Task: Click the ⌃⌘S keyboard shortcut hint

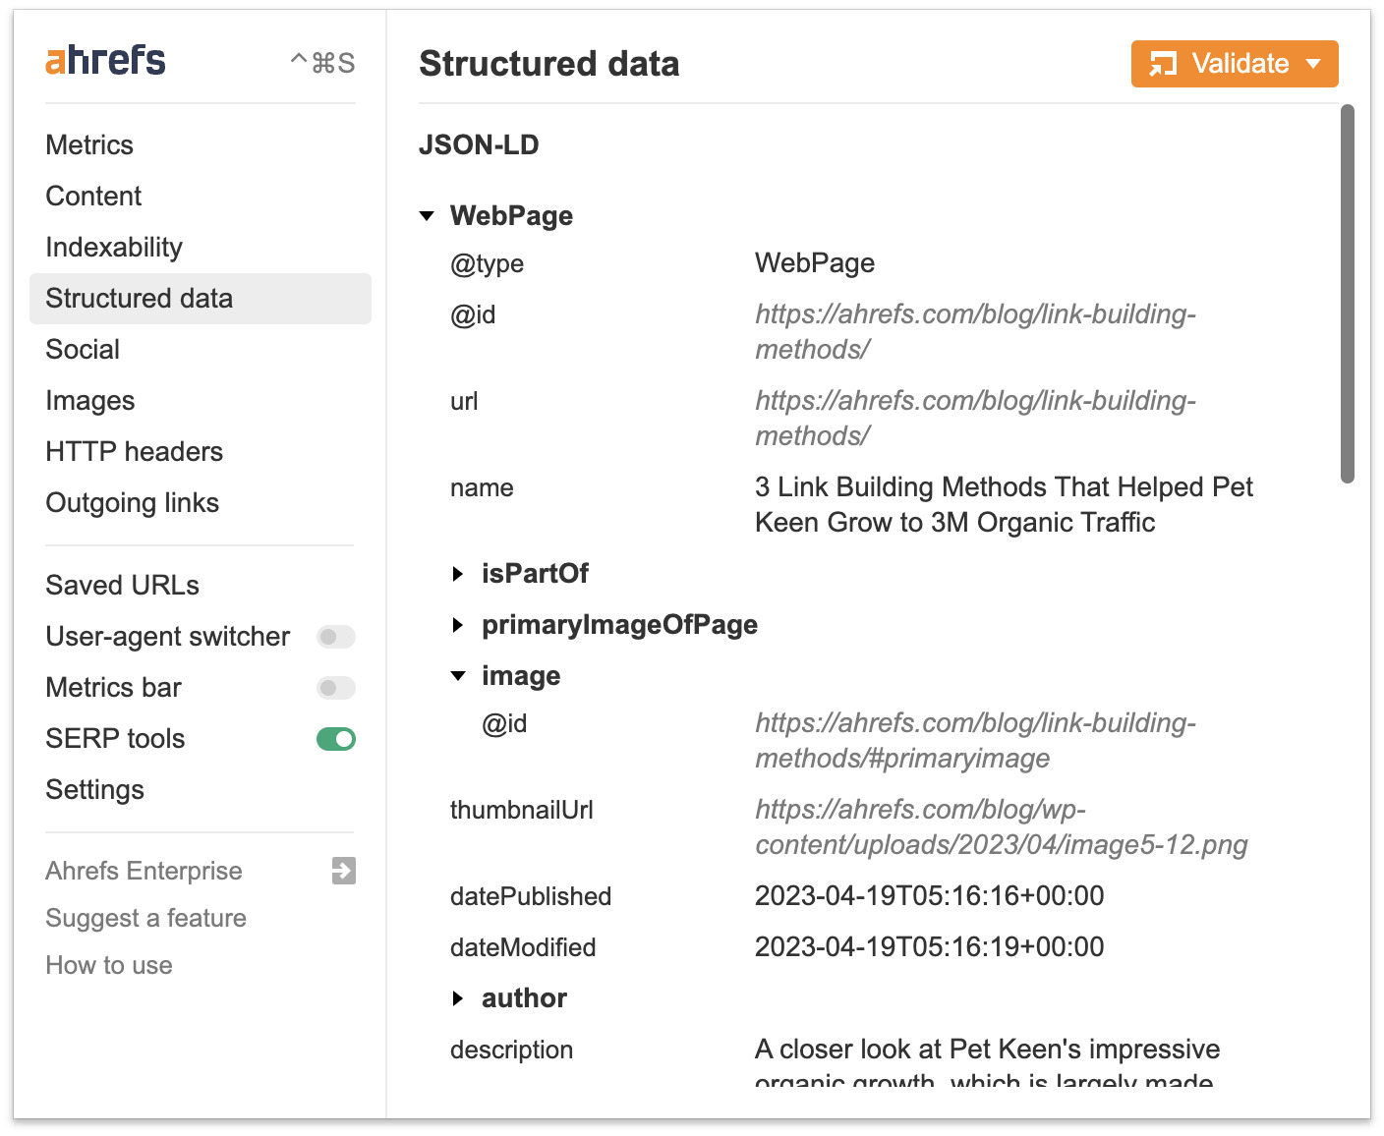Action: coord(322,63)
